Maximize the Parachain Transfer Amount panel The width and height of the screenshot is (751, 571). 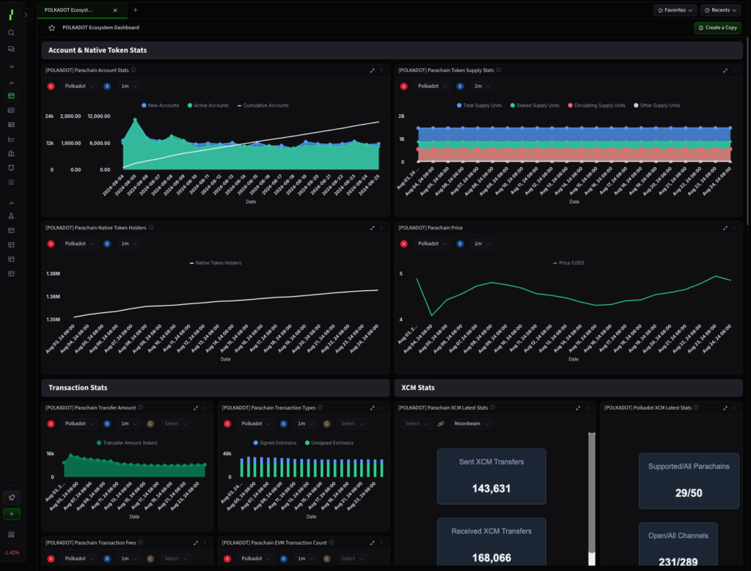[x=195, y=408]
